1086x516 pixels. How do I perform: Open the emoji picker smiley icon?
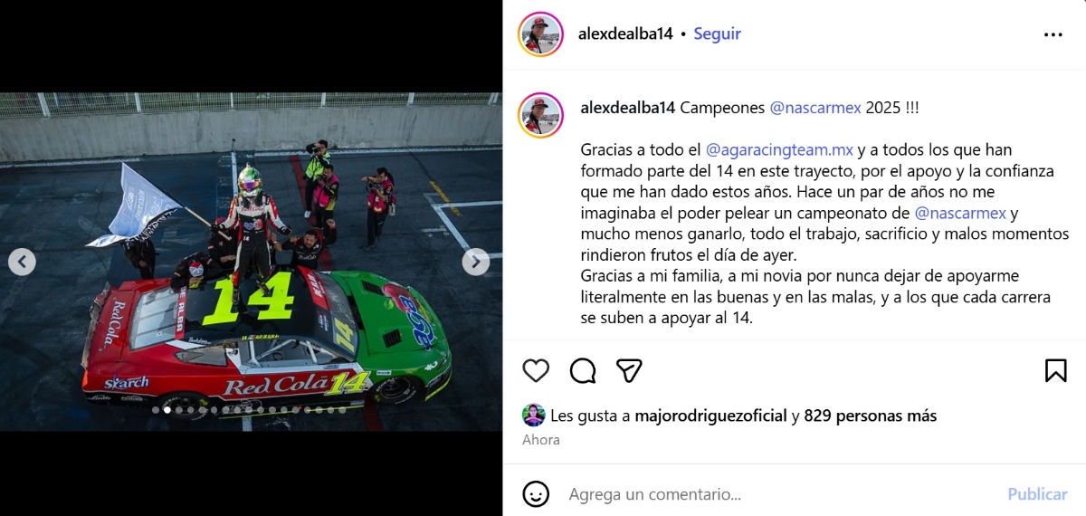536,494
